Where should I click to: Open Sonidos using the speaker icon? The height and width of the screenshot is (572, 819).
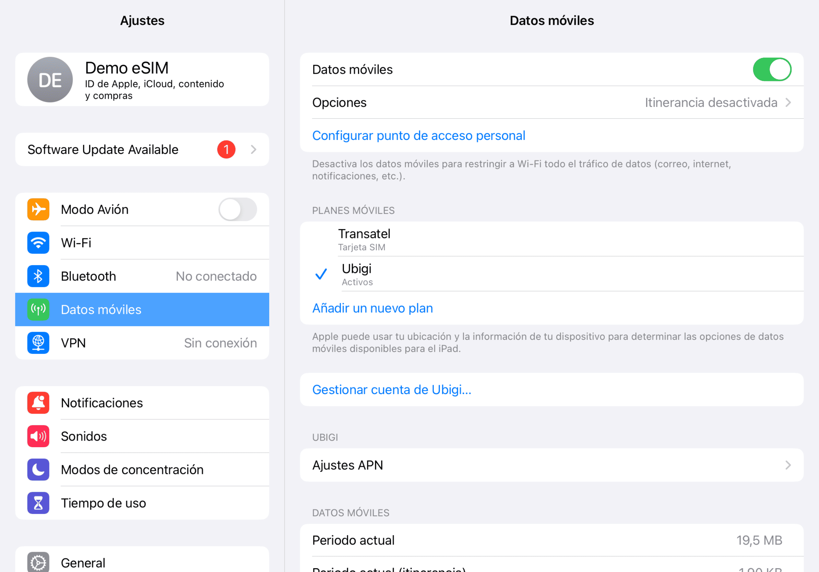38,436
